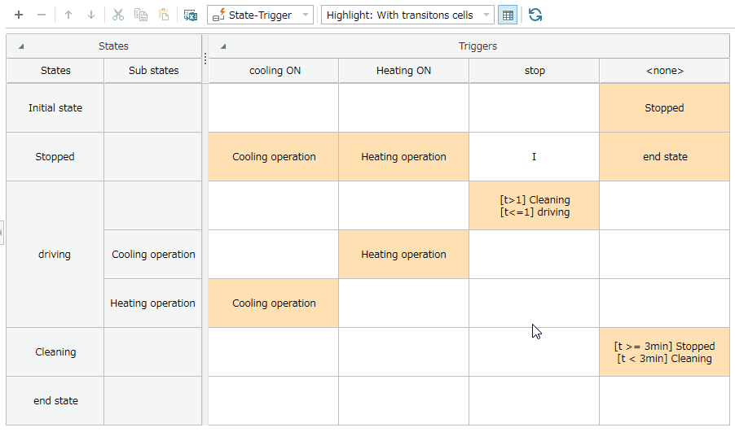Click the <none> column header

[x=665, y=71]
